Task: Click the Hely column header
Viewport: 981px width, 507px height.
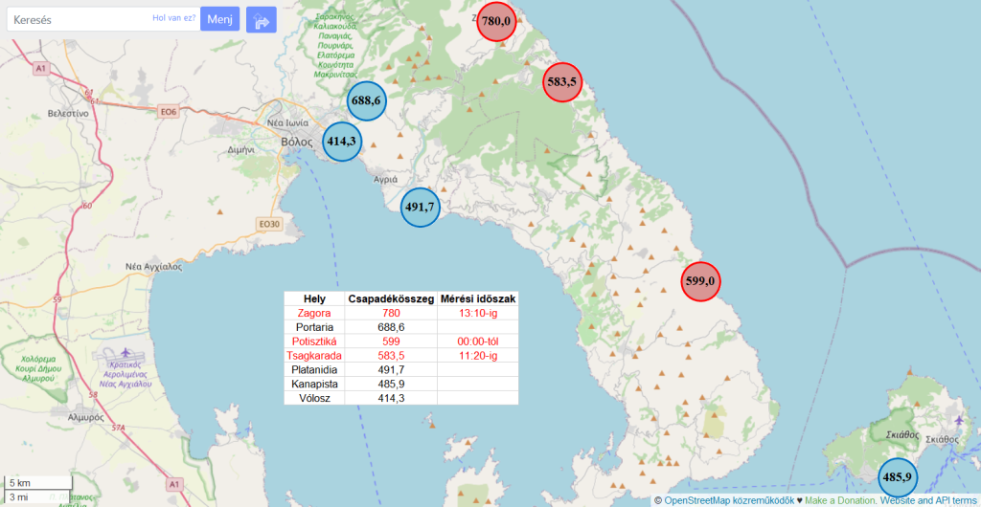Action: click(x=314, y=298)
